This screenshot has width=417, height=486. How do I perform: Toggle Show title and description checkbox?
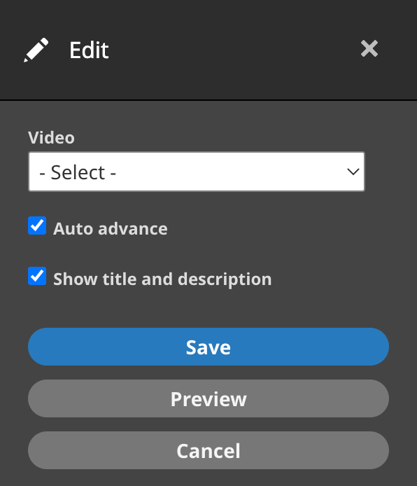37,276
